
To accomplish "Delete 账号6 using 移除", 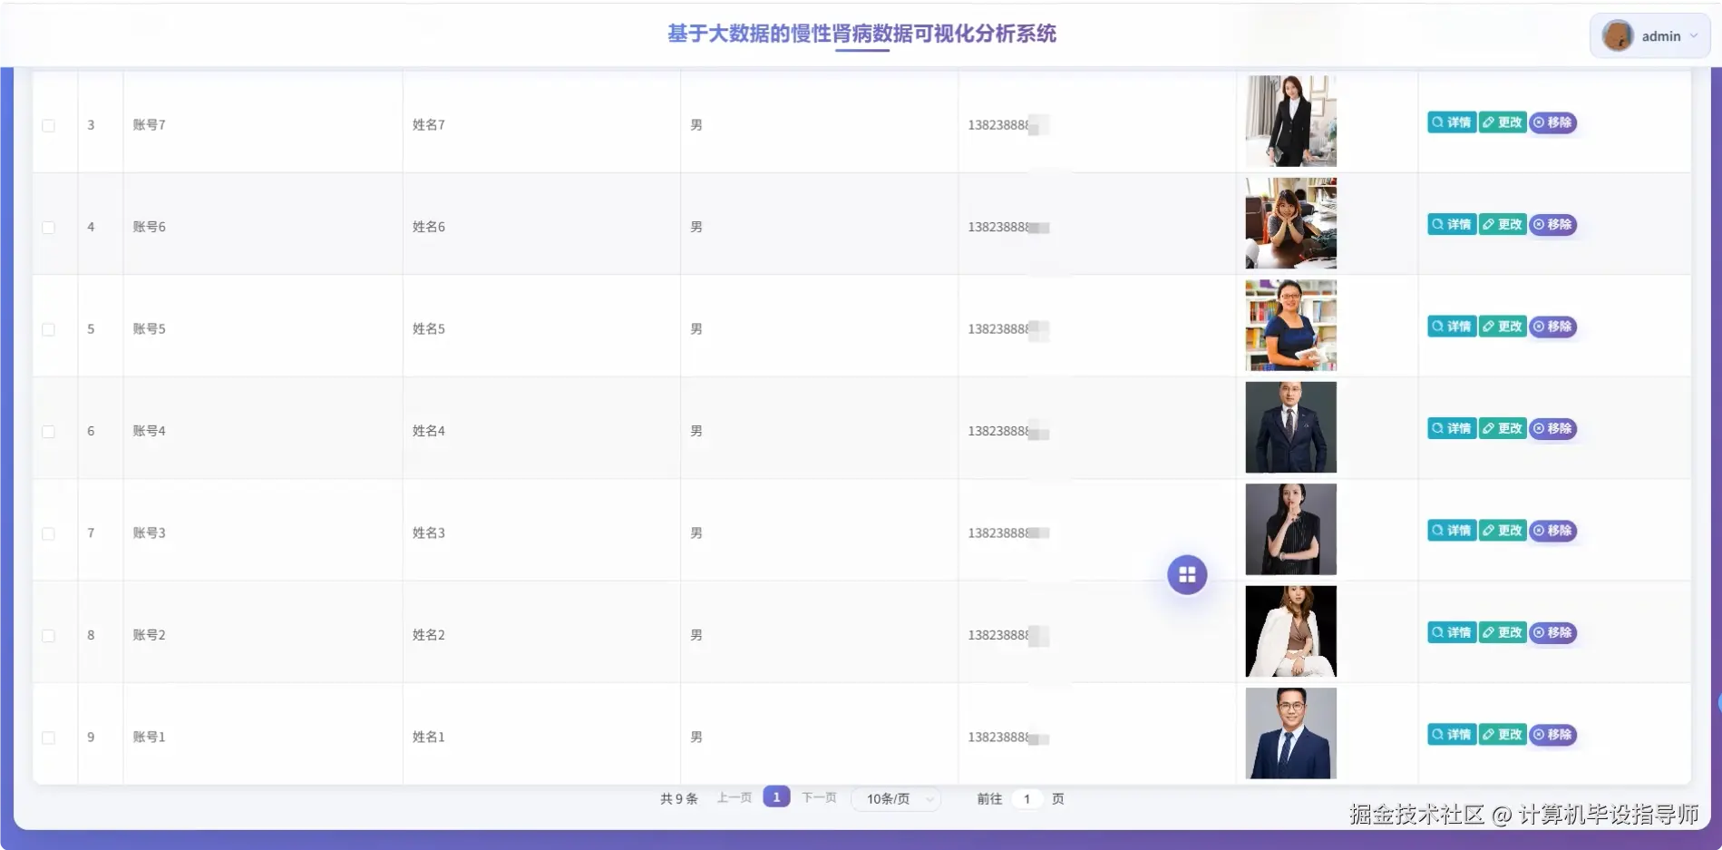I will (1553, 224).
